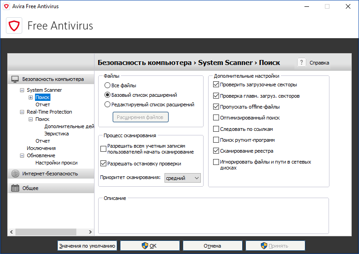Select Базовый список расширений radio option
Screen dimensions: 359x254
click(107, 95)
